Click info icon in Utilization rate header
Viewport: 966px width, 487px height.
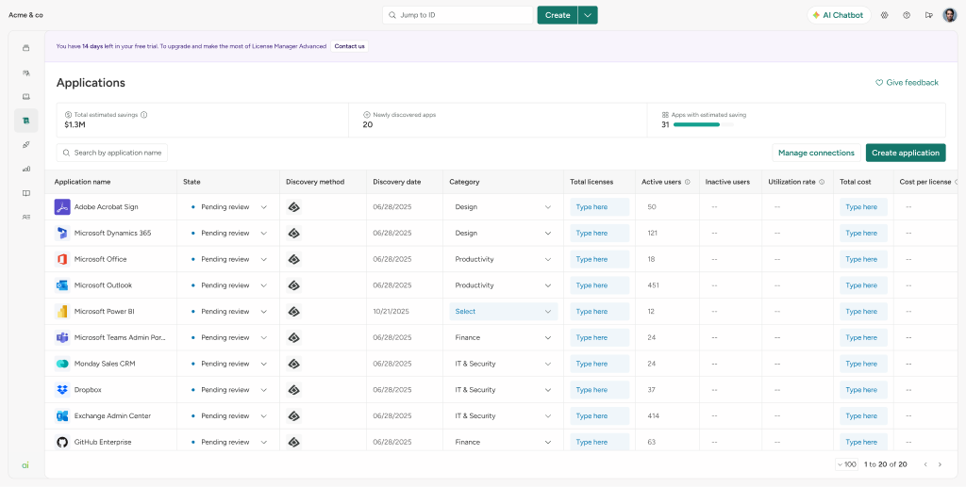(822, 182)
